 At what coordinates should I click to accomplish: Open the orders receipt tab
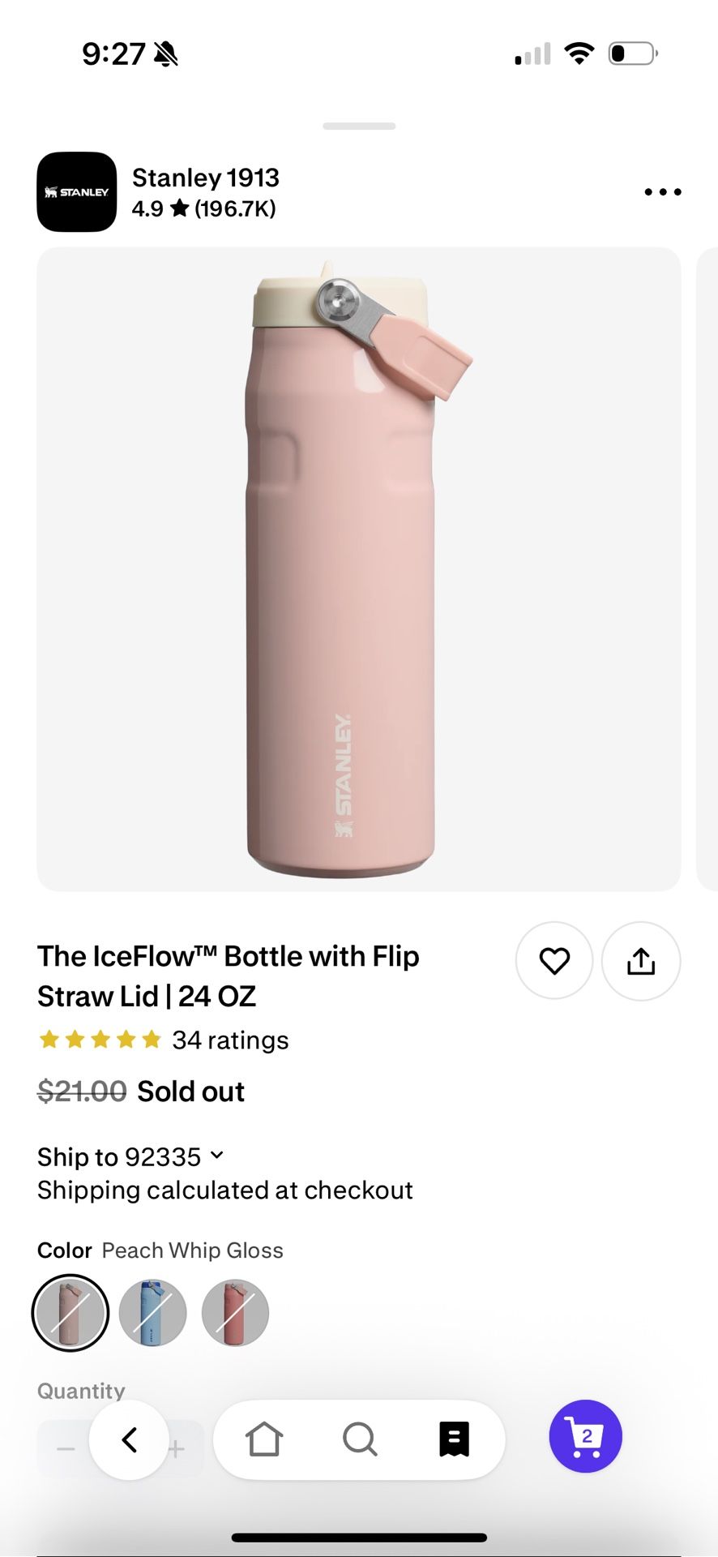click(454, 1440)
